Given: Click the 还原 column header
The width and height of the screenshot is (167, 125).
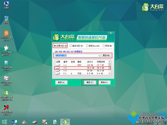Looking at the screenshot, I should [58, 62].
